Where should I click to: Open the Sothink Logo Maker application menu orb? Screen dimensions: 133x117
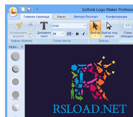(x=13, y=12)
